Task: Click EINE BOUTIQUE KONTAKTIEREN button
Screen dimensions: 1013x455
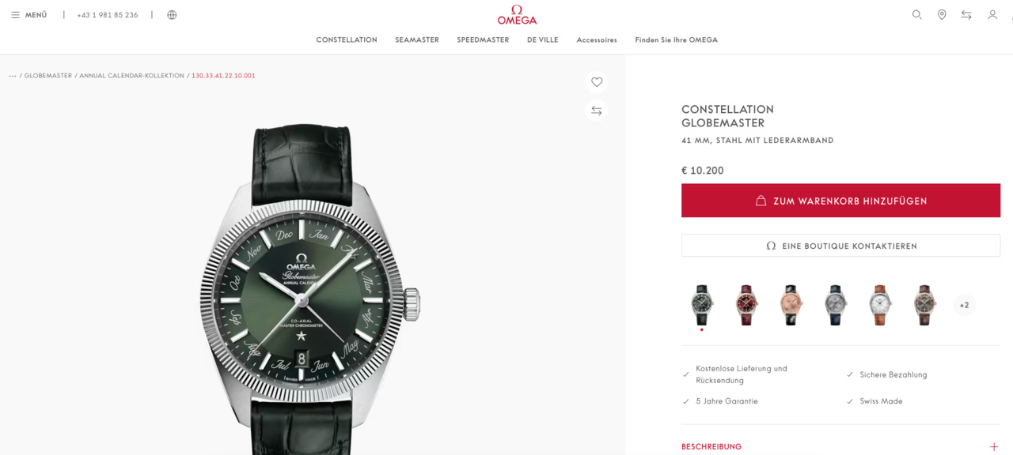Action: click(x=840, y=246)
